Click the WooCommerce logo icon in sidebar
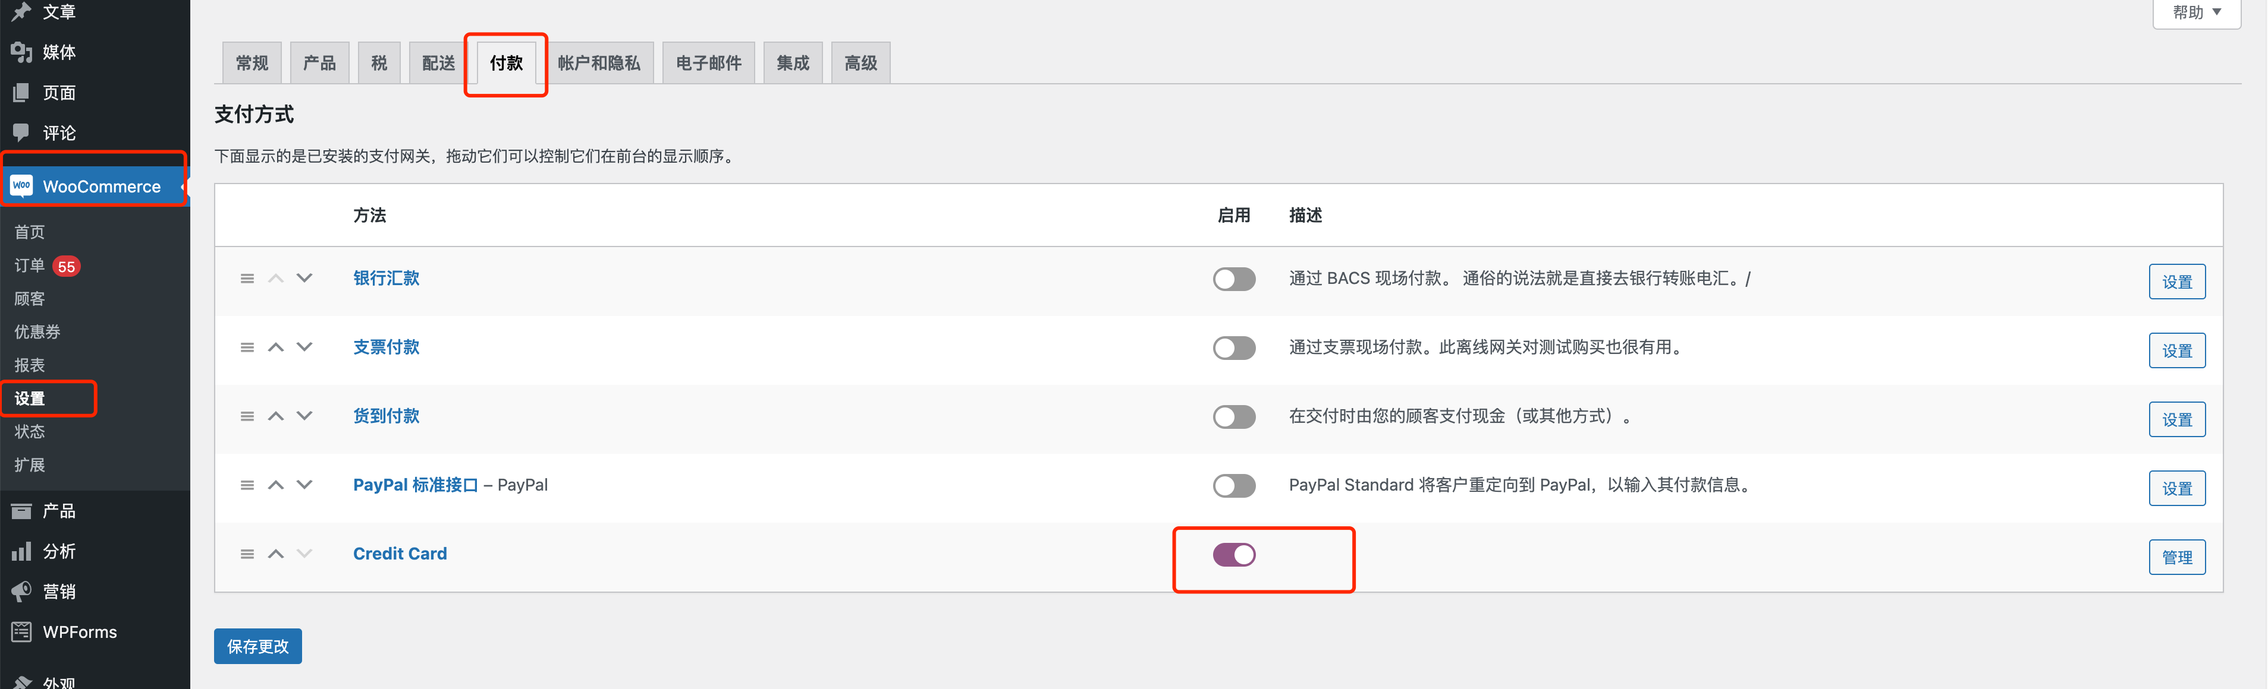Screen dimensions: 2268x689 point(22,186)
